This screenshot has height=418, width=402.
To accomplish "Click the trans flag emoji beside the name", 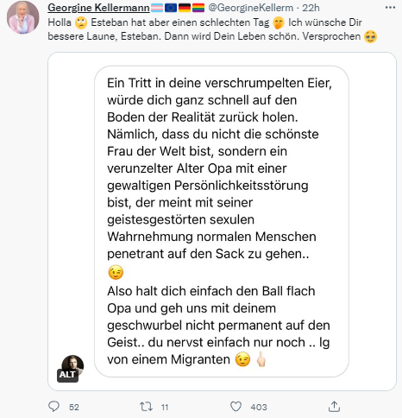I will [x=157, y=8].
